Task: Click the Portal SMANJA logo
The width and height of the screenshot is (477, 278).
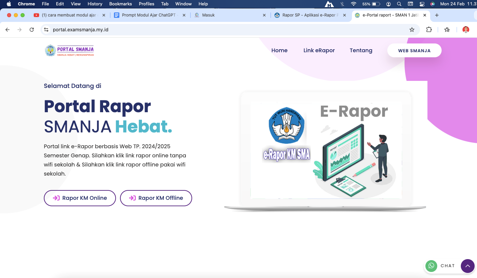Action: [x=69, y=51]
